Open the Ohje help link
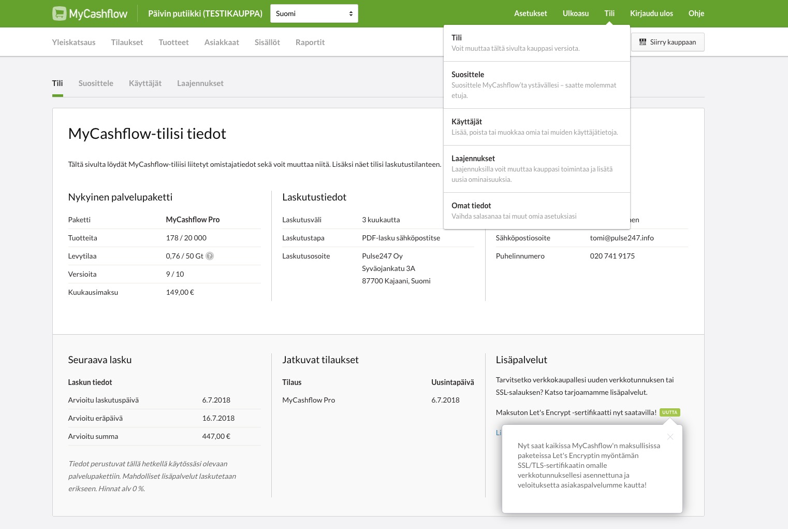Image resolution: width=788 pixels, height=529 pixels. pyautogui.click(x=696, y=13)
